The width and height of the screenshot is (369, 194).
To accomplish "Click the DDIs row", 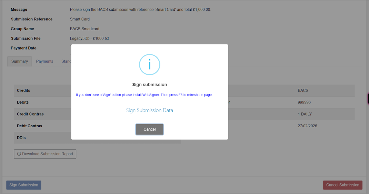I will click(21, 138).
